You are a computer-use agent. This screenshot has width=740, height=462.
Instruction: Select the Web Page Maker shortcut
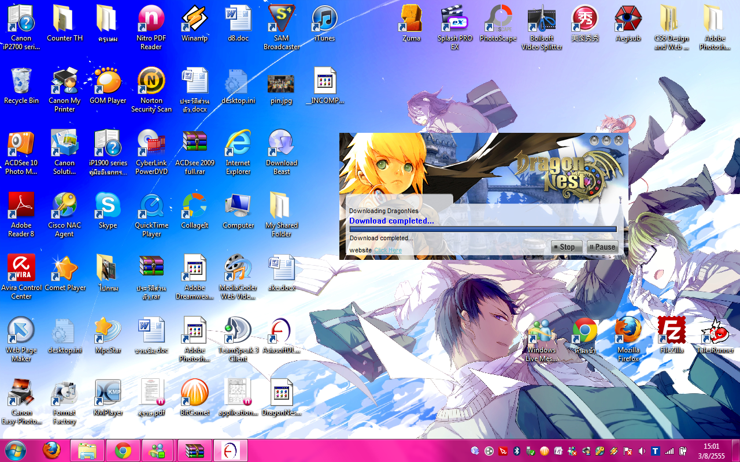click(x=21, y=339)
